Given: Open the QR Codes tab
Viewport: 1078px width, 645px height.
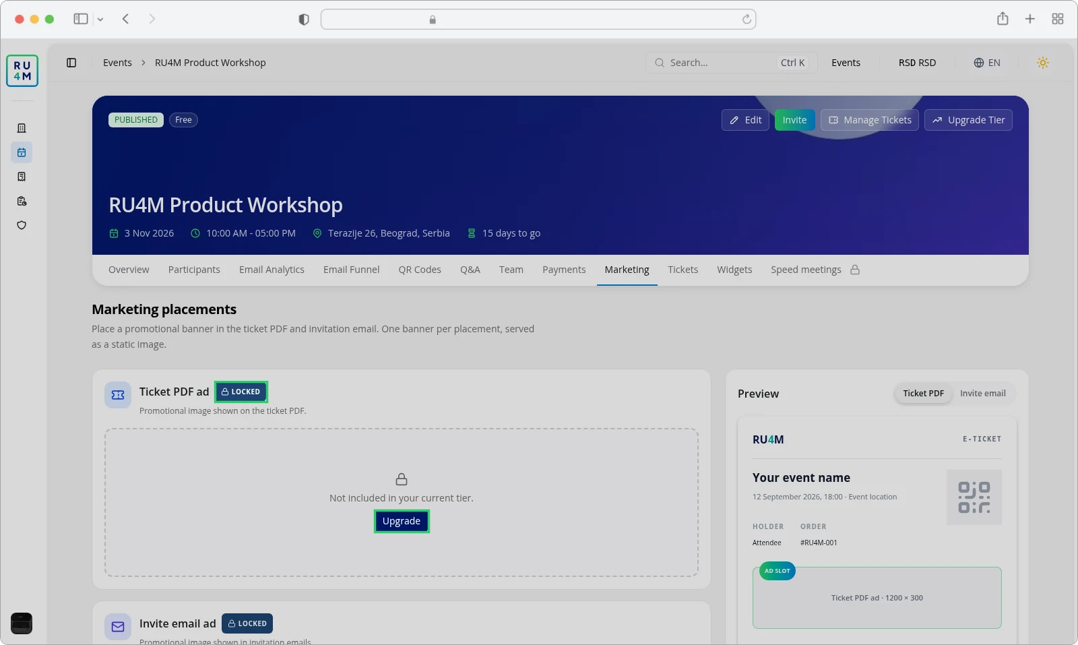Looking at the screenshot, I should tap(420, 270).
